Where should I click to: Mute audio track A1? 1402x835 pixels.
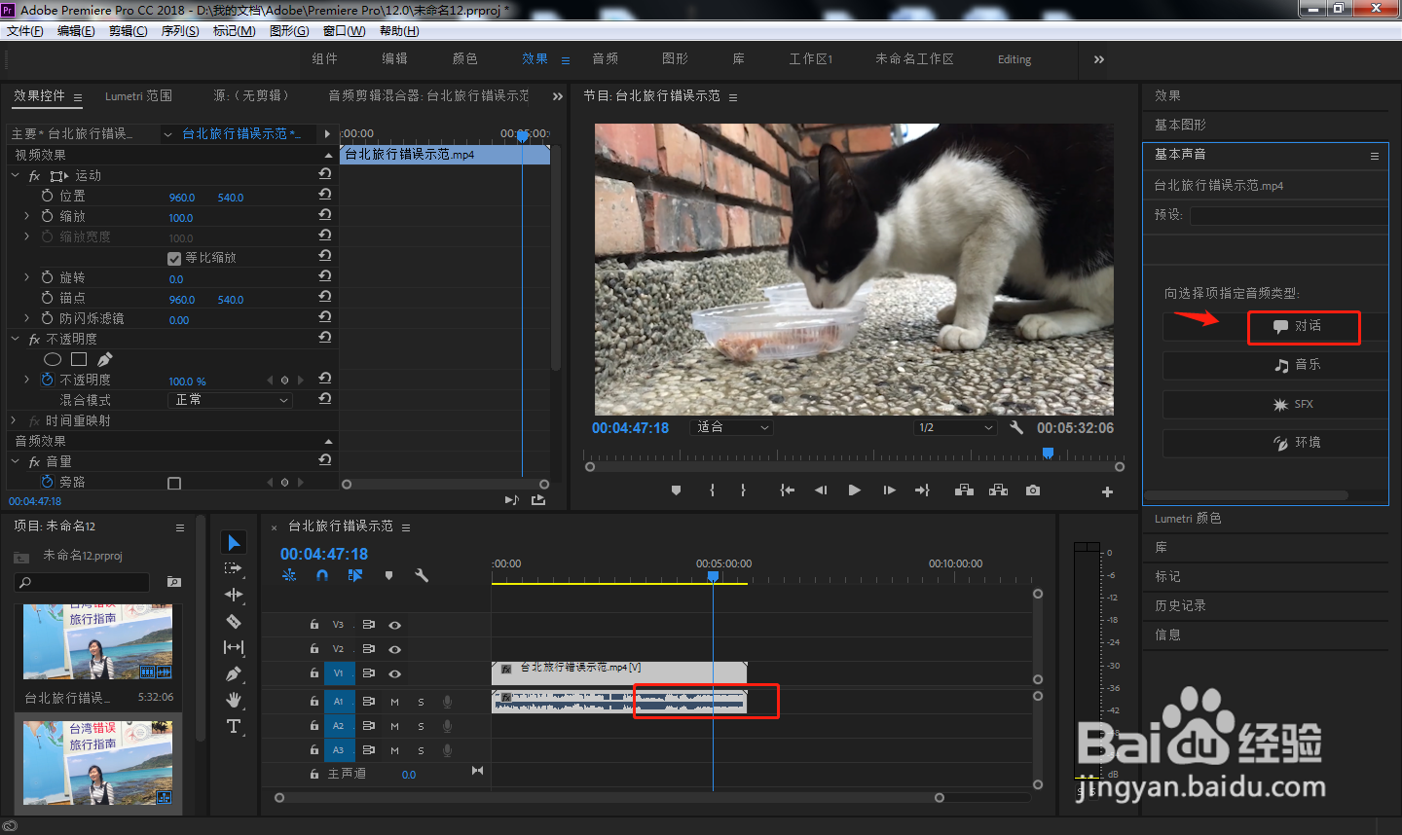394,701
